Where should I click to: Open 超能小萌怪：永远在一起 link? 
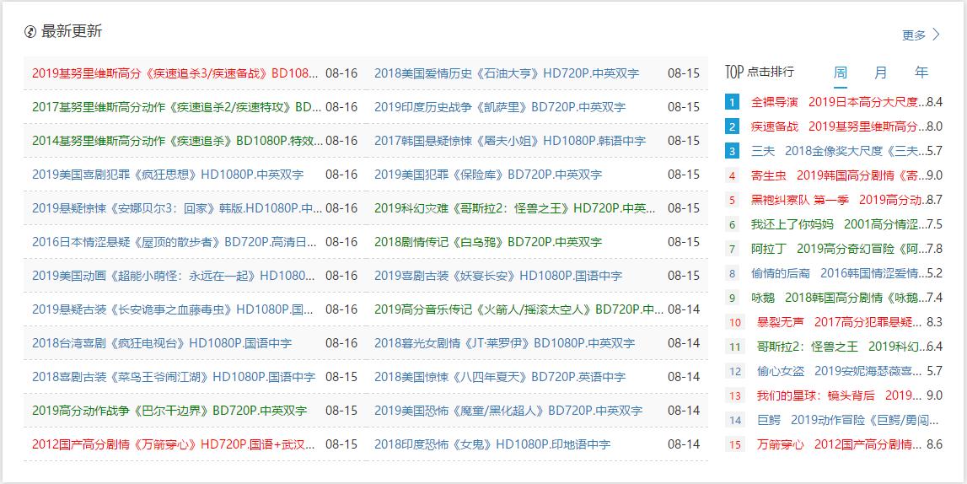(174, 275)
